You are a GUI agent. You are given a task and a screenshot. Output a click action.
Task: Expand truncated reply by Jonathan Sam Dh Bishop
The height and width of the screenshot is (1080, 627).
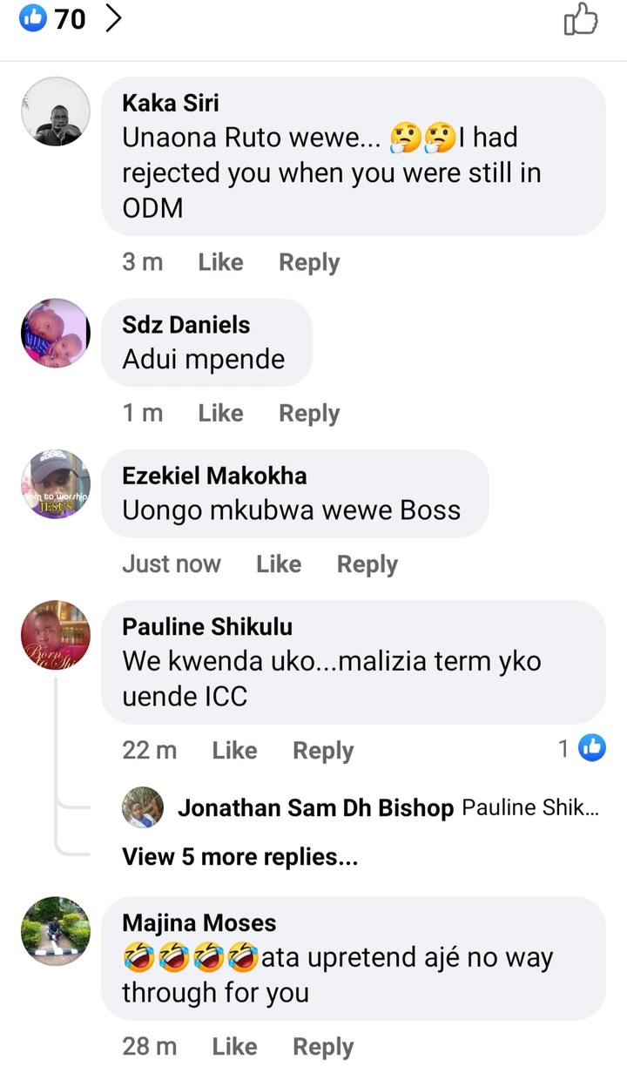pos(530,807)
